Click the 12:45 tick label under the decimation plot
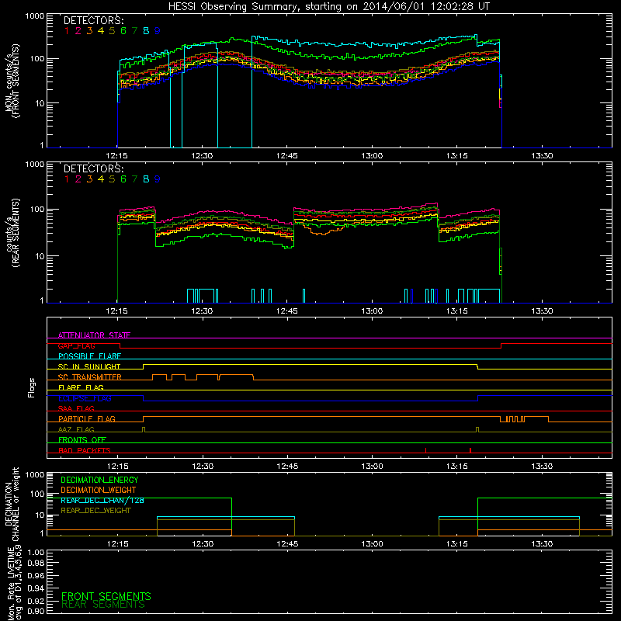Viewport: 621px width, 621px height. (x=287, y=544)
